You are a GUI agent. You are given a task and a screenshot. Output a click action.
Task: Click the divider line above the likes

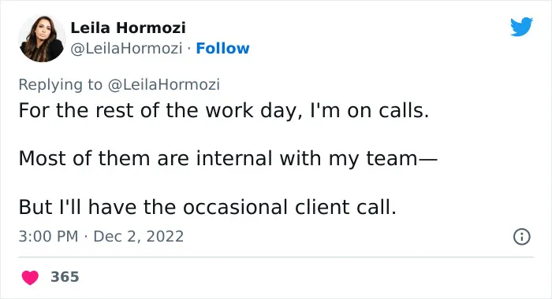(x=276, y=257)
